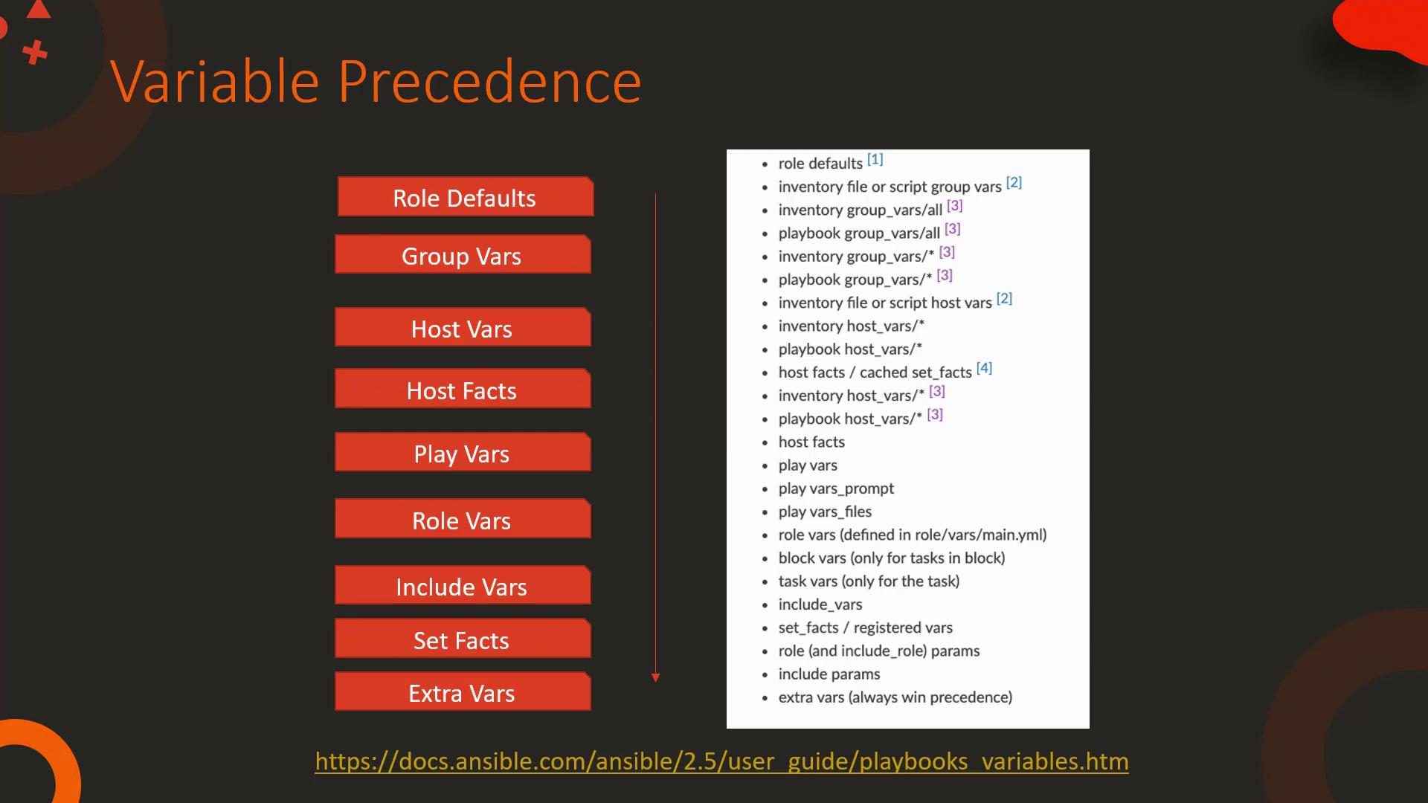The height and width of the screenshot is (803, 1428).
Task: Expand the extra vars list item
Action: (895, 696)
